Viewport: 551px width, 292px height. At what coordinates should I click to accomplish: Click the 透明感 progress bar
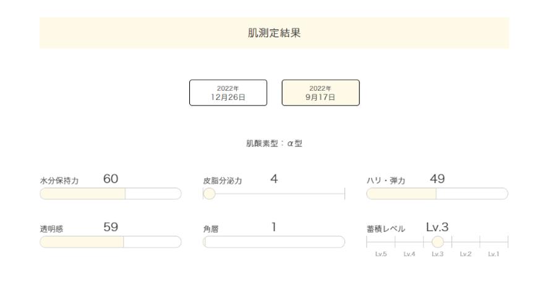point(110,241)
